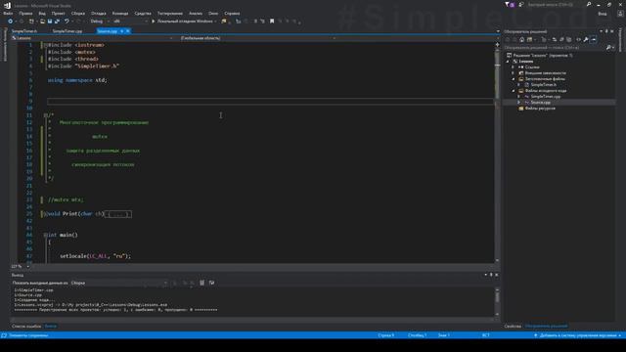Open the Правка menu
The image size is (626, 352).
(x=25, y=13)
